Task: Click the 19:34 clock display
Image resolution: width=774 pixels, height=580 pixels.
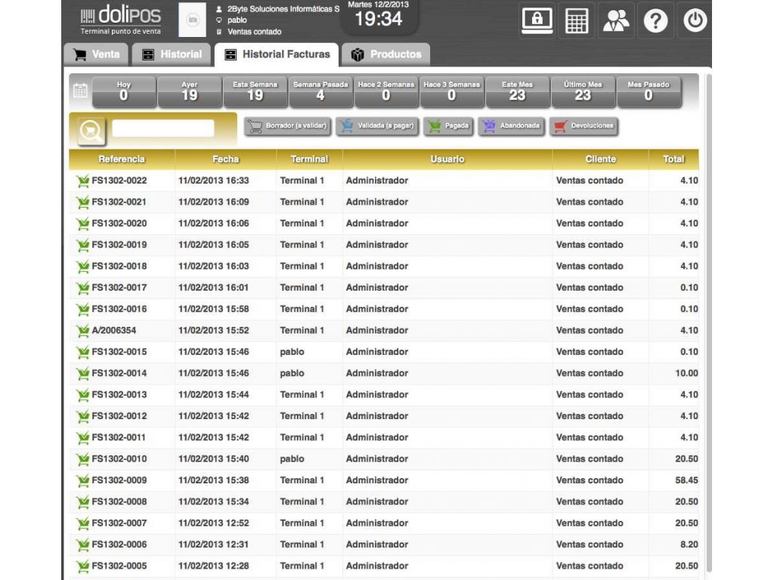Action: 379,19
